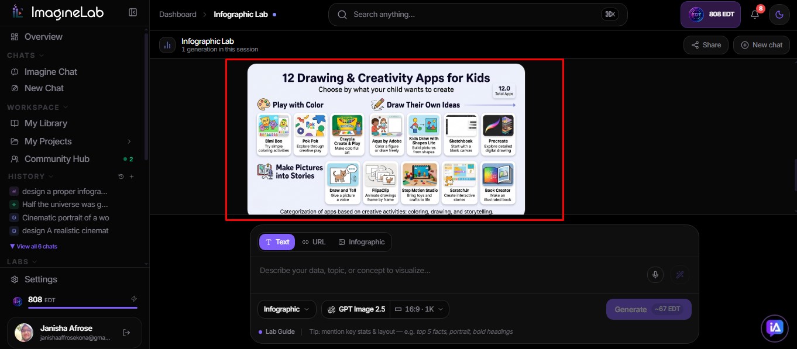Screen dimensions: 797x349
Task: Expand My Projects chevron
Action: click(129, 141)
